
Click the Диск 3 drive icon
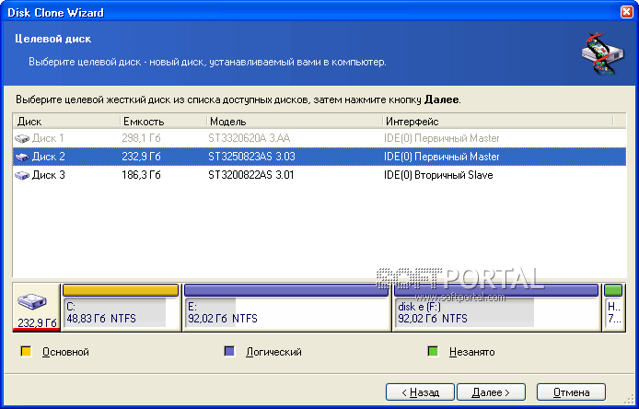coord(22,175)
